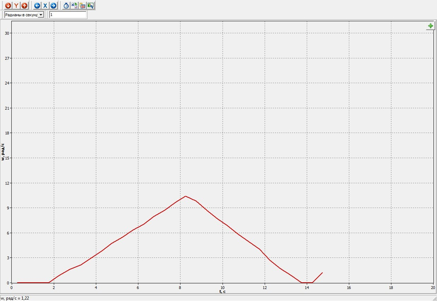
Task: Click the toolbar icon with green arrows
Action: coord(74,5)
